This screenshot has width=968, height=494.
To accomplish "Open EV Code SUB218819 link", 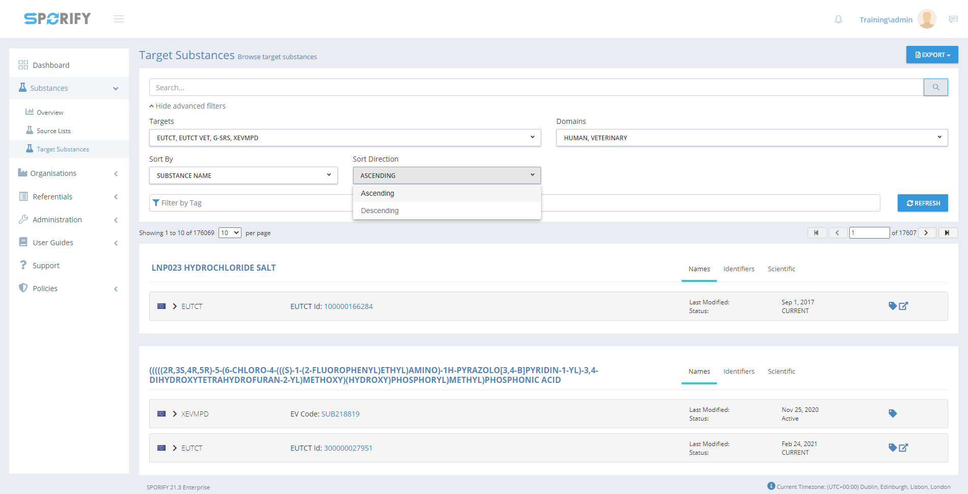I will (x=340, y=414).
